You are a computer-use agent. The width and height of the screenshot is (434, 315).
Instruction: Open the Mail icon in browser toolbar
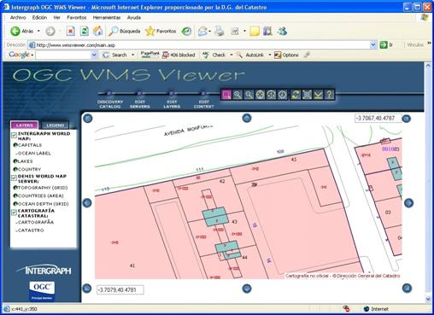click(202, 31)
